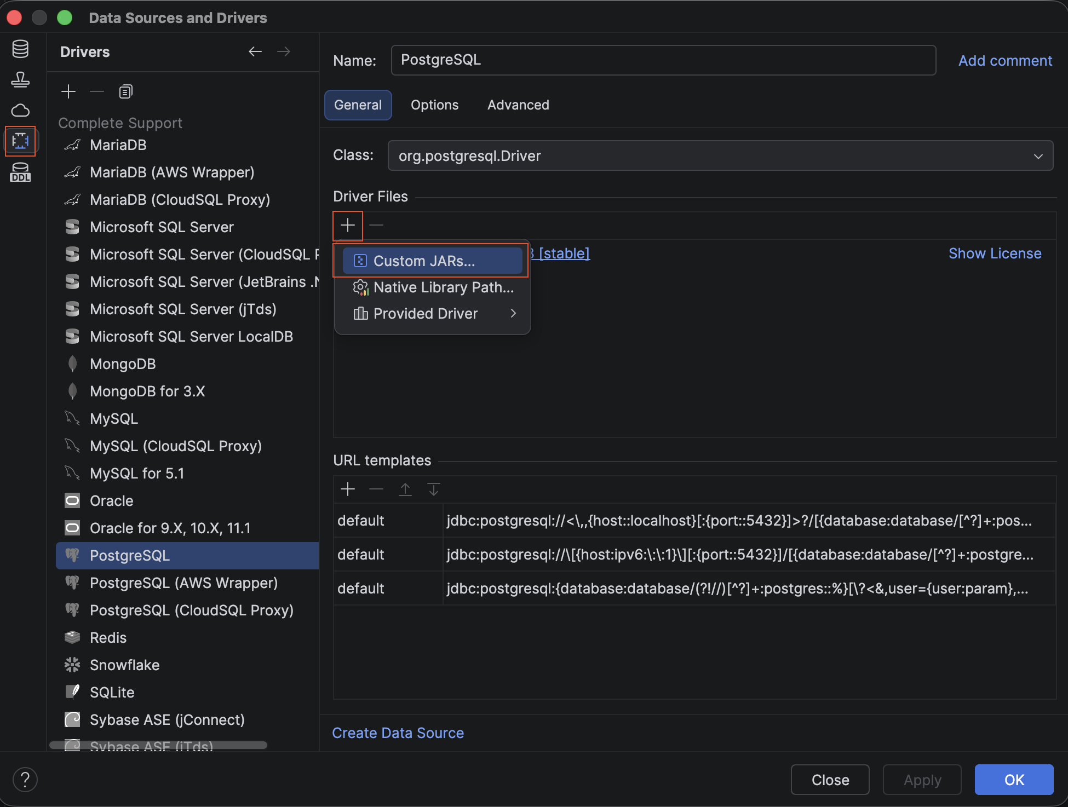
Task: Click the Show License link
Action: [995, 253]
